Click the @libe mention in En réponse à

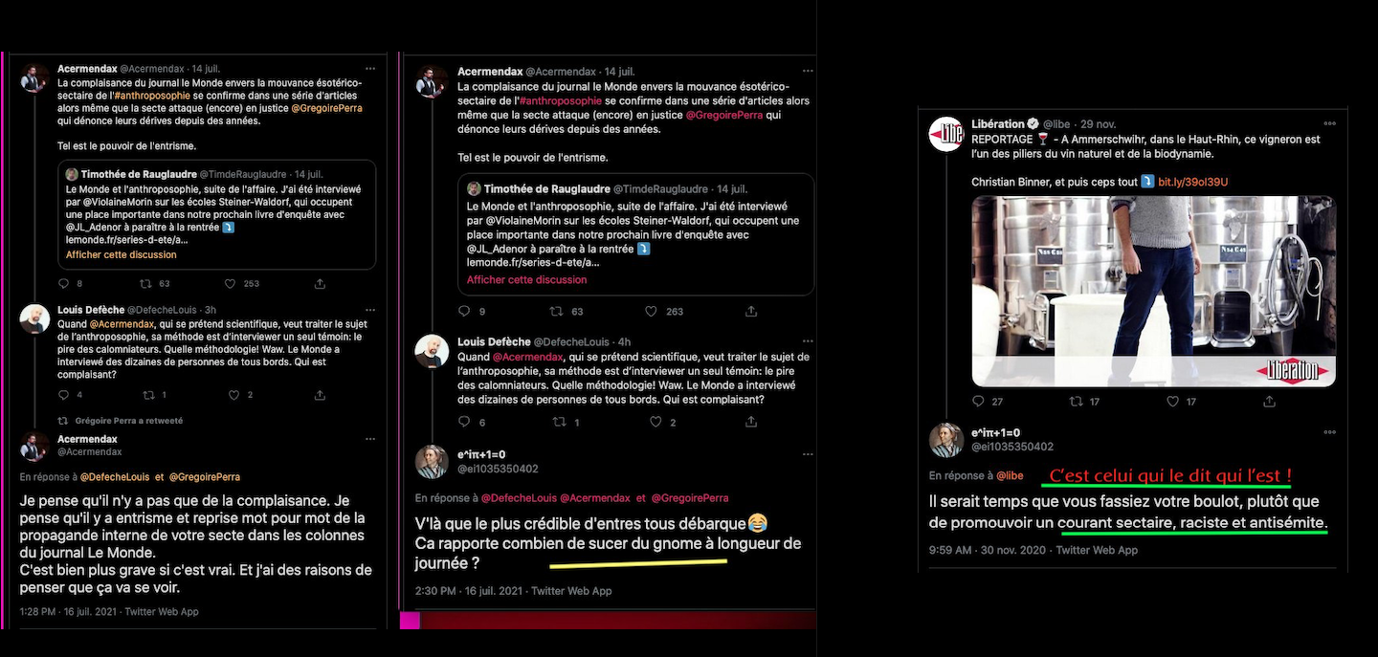(1010, 475)
